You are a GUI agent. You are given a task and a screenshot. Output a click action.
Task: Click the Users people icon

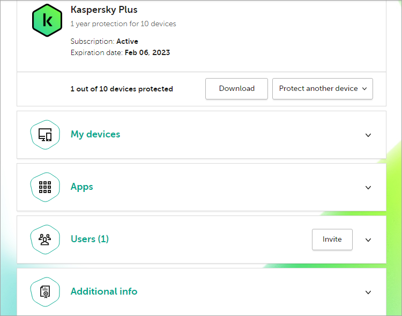point(45,240)
